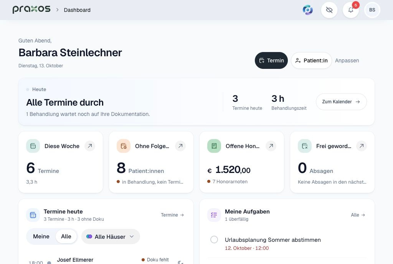Image resolution: width=393 pixels, height=264 pixels.
Task: Click the Dashboard breadcrumb
Action: click(x=77, y=10)
